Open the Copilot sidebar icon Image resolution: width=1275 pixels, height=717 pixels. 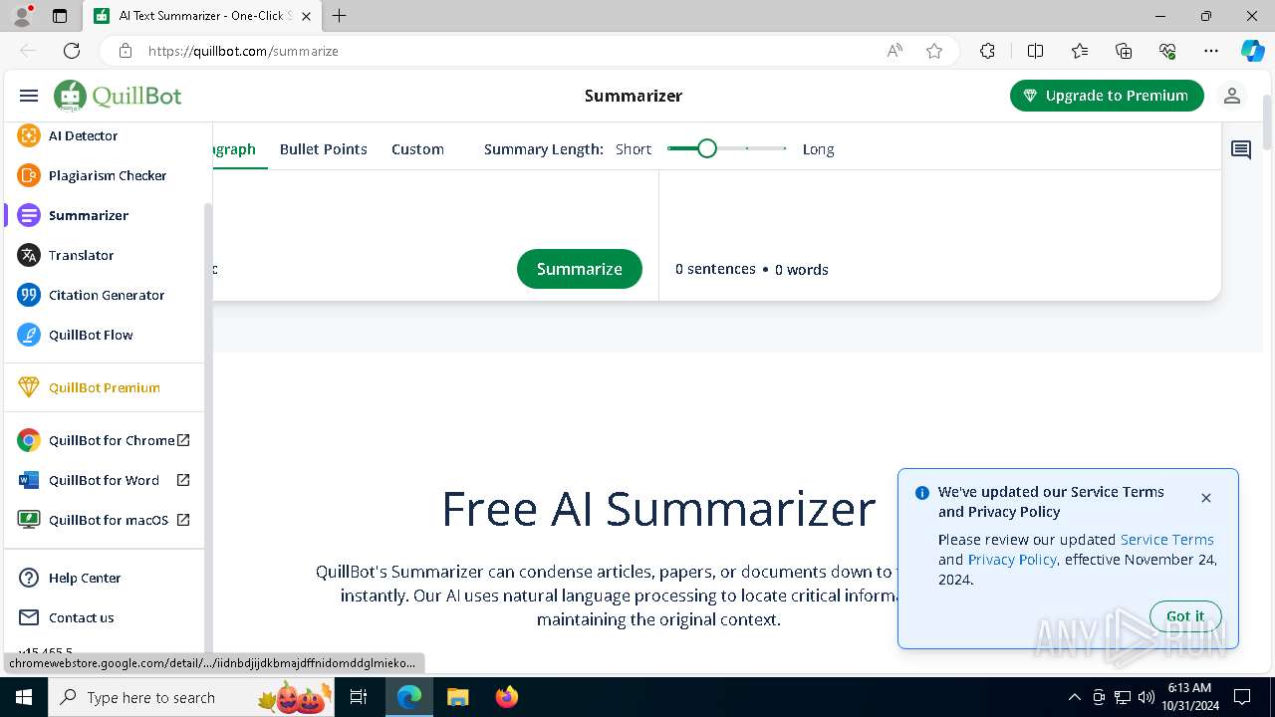(1252, 51)
